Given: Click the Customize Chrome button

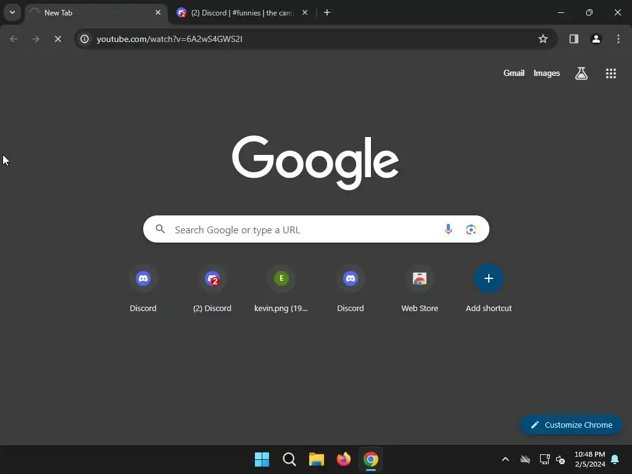Looking at the screenshot, I should click(x=571, y=425).
